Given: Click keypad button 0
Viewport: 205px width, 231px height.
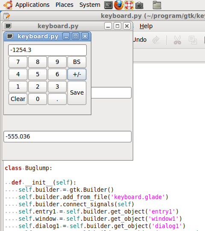Looking at the screenshot, I should [x=38, y=99].
